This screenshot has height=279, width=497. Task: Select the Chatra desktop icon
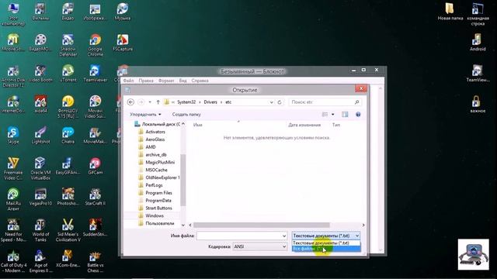point(68,136)
